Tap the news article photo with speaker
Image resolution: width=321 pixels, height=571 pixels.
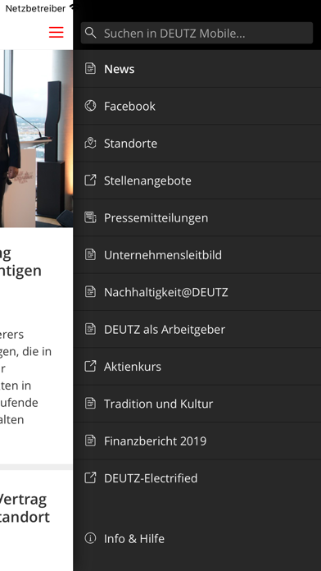point(36,139)
